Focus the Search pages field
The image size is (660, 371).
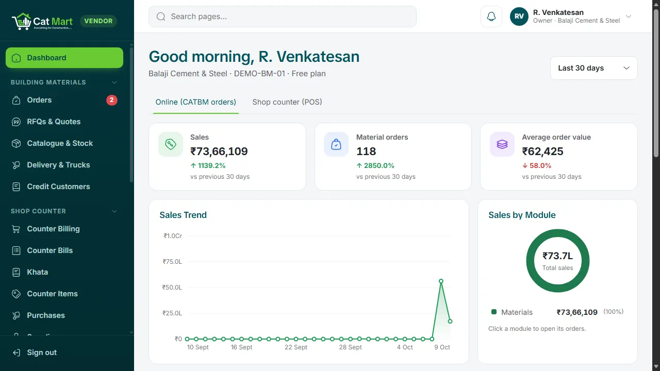pos(283,16)
